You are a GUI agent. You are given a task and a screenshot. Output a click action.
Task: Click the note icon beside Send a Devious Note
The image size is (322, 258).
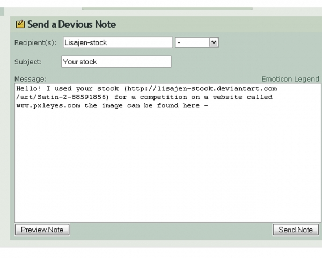(x=20, y=24)
